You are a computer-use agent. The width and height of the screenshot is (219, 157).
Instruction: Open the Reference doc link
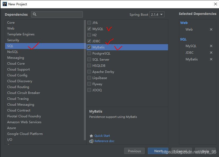coord(104,141)
